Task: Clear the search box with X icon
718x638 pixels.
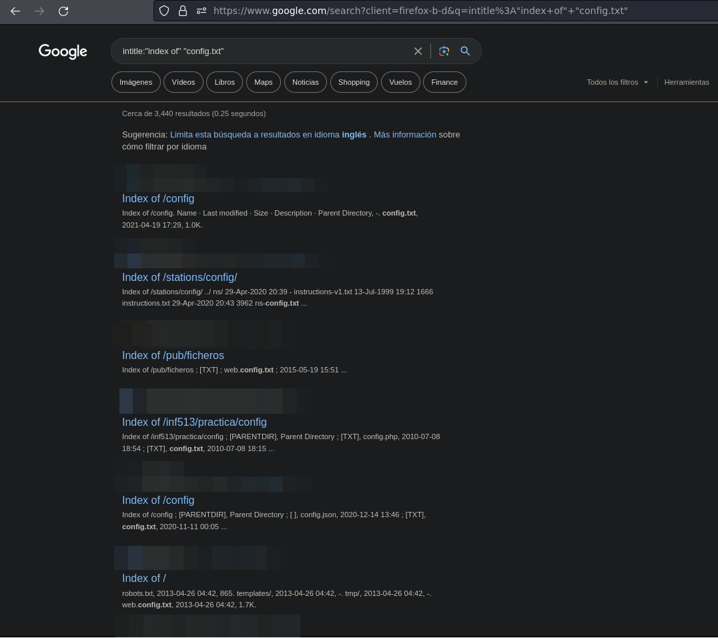Action: tap(418, 51)
